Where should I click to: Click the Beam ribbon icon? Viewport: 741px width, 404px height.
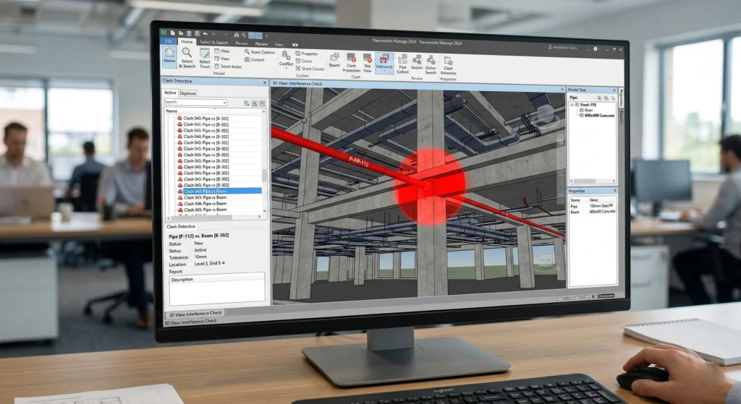pyautogui.click(x=334, y=59)
